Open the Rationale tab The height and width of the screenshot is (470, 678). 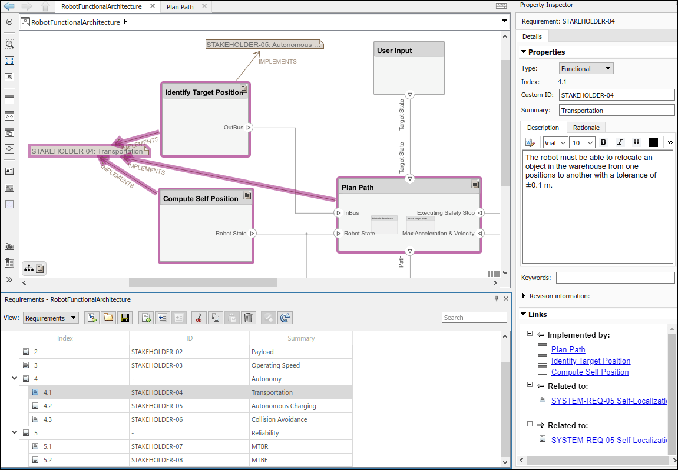(x=586, y=127)
